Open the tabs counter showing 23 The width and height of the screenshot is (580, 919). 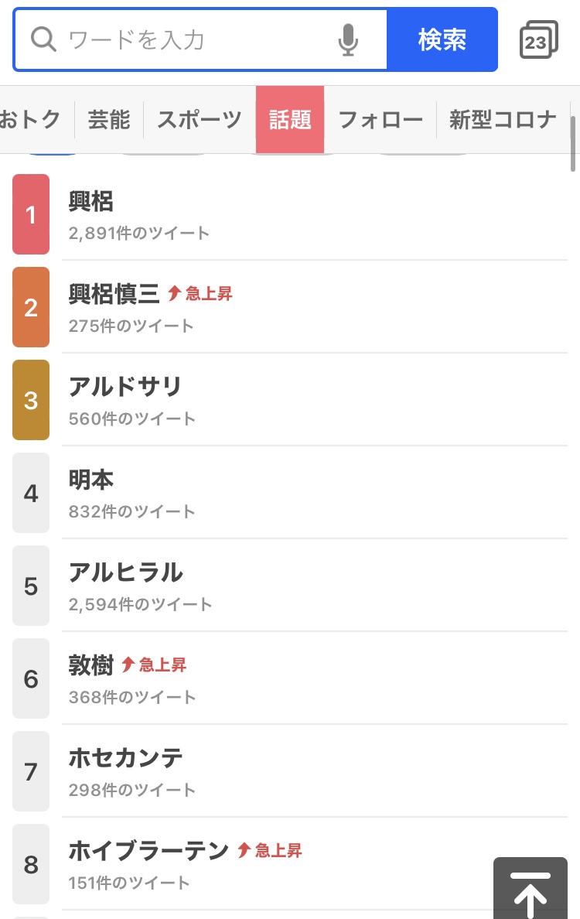coord(537,40)
